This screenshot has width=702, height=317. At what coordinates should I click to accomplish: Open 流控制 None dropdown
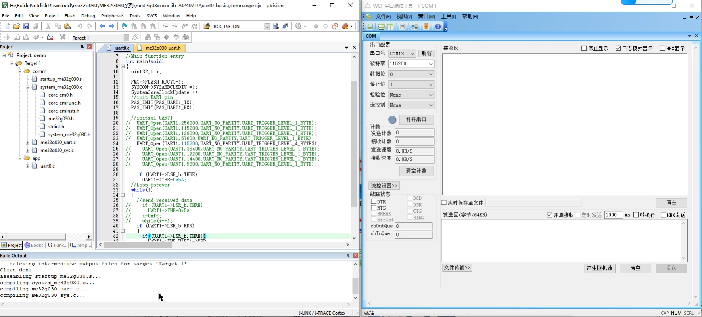[431, 105]
